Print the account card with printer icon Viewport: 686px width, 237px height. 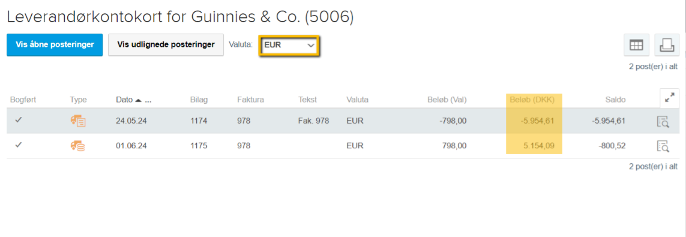pyautogui.click(x=667, y=45)
